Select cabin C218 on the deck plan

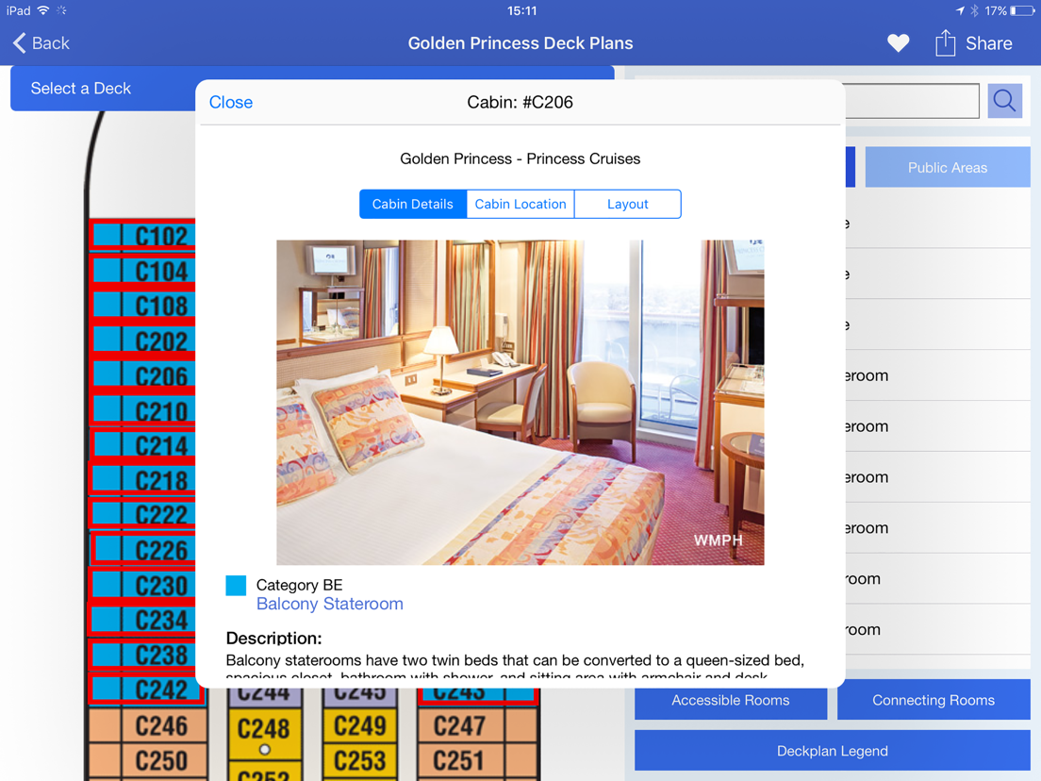pos(142,480)
